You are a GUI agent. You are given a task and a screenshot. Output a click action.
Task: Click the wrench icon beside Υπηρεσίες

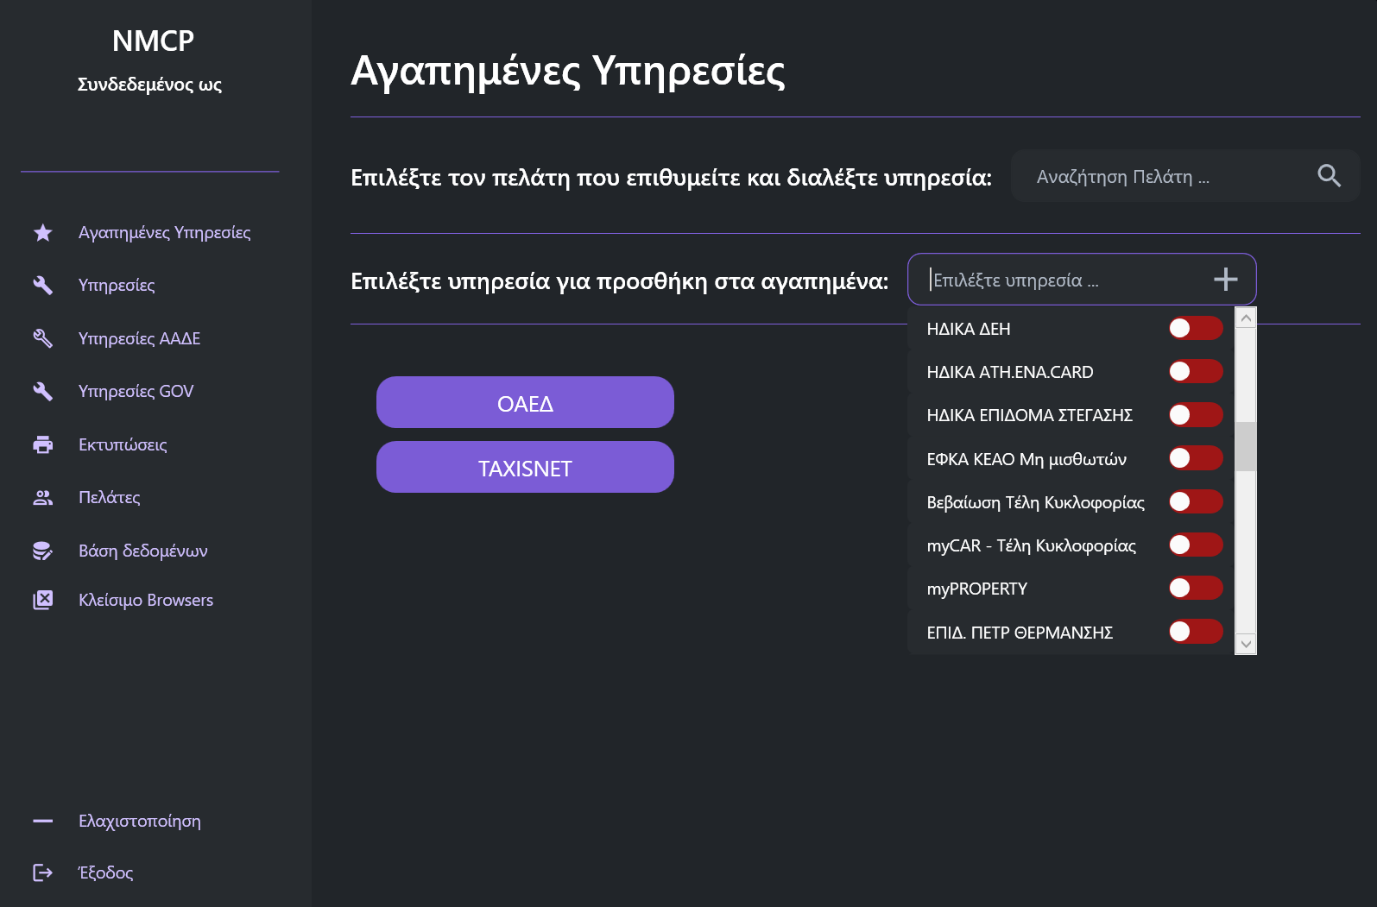(x=43, y=286)
